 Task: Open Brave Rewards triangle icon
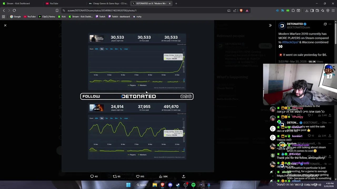pos(247,10)
